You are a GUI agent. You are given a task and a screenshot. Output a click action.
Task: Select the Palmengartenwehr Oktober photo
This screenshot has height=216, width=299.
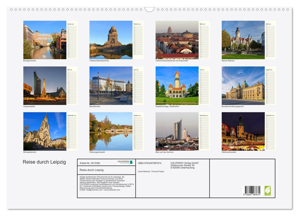[x=111, y=131]
